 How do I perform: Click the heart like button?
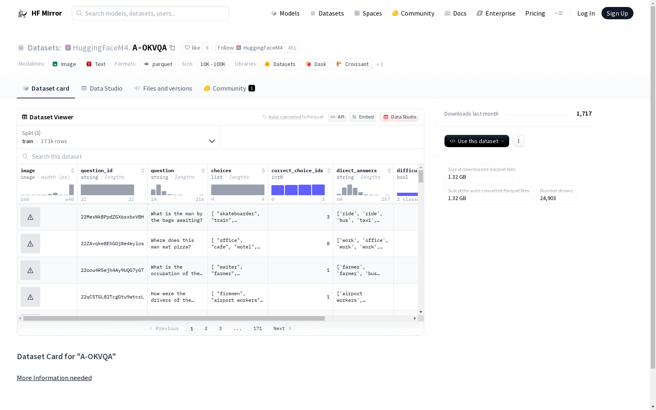point(192,48)
